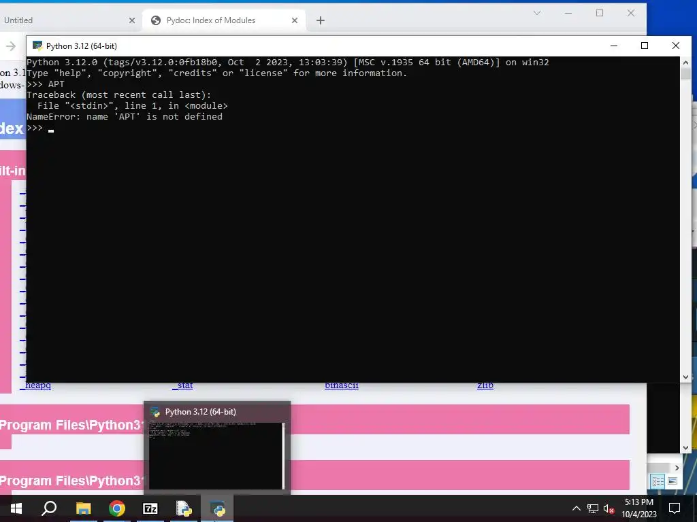Close the Untitled browser tab
Image resolution: width=697 pixels, height=522 pixels.
point(132,20)
